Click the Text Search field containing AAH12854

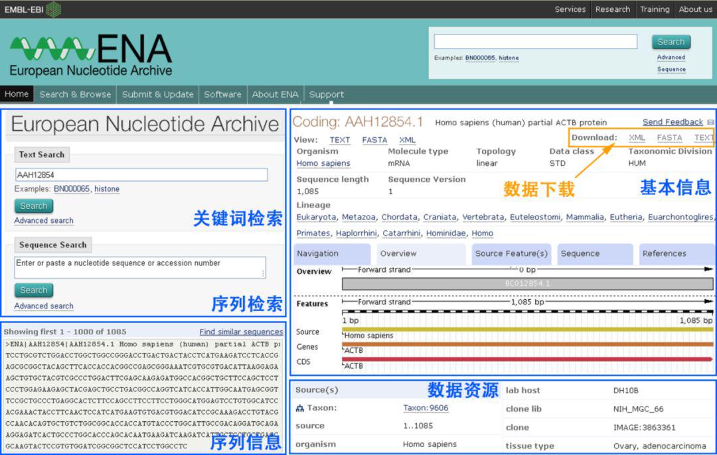tap(141, 174)
